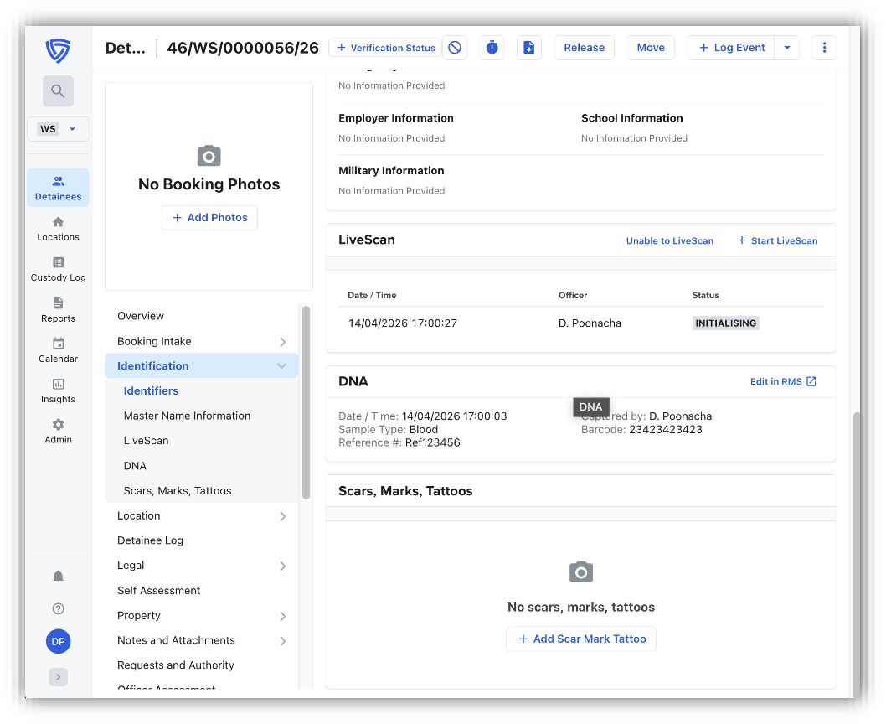This screenshot has height=724, width=886.
Task: Click the timer stopwatch icon in header
Action: pos(492,48)
